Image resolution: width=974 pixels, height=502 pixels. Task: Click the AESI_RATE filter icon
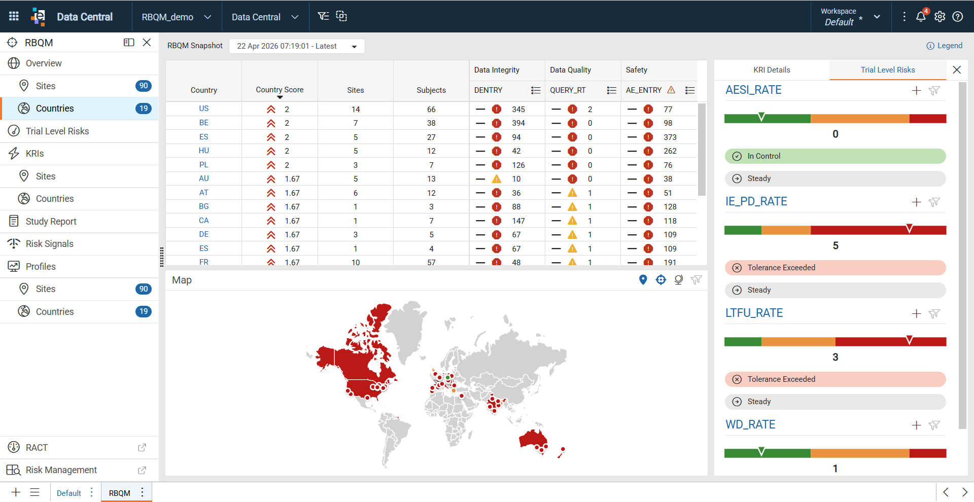(934, 91)
